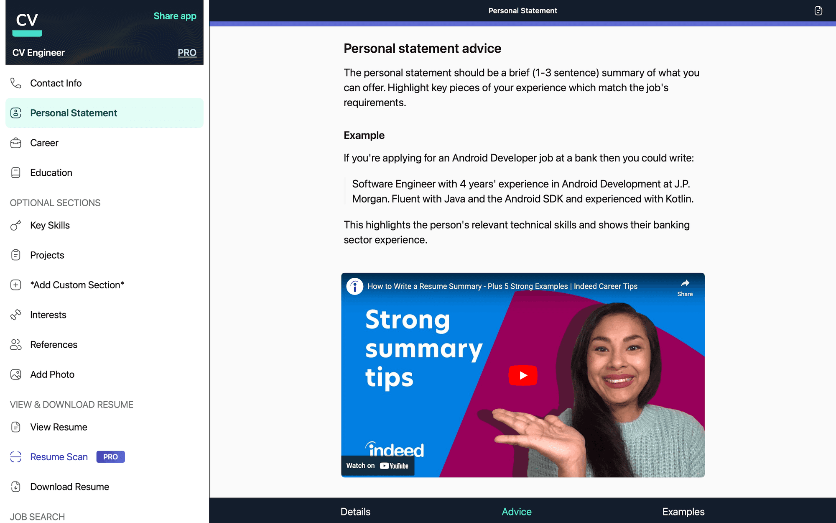Click the Download Resume icon

pos(15,486)
